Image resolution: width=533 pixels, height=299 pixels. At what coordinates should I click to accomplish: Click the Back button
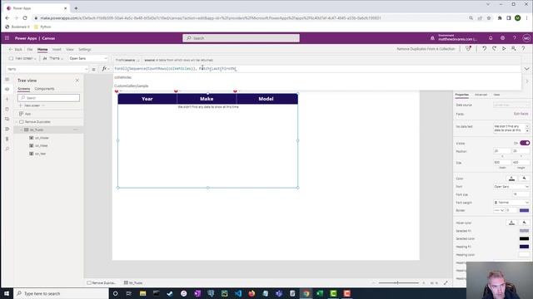[16, 50]
